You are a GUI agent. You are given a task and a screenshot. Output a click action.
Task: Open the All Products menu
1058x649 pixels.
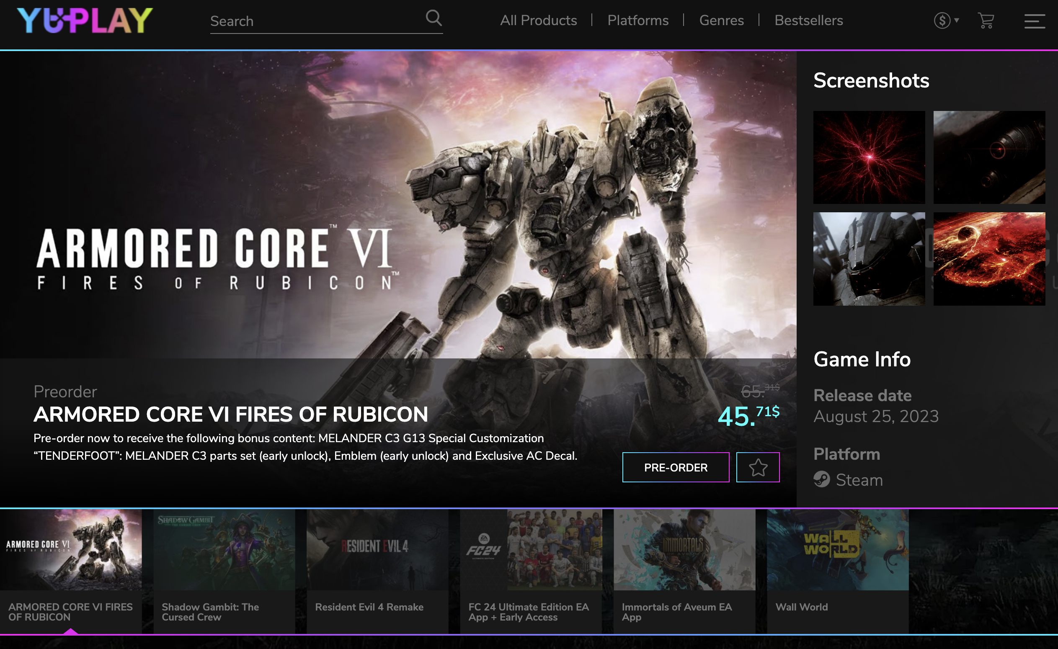point(539,20)
